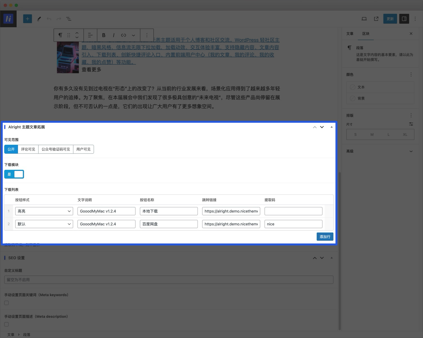This screenshot has height=338, width=423.
Task: Toggle the settings sidebar panel icon
Action: click(404, 19)
